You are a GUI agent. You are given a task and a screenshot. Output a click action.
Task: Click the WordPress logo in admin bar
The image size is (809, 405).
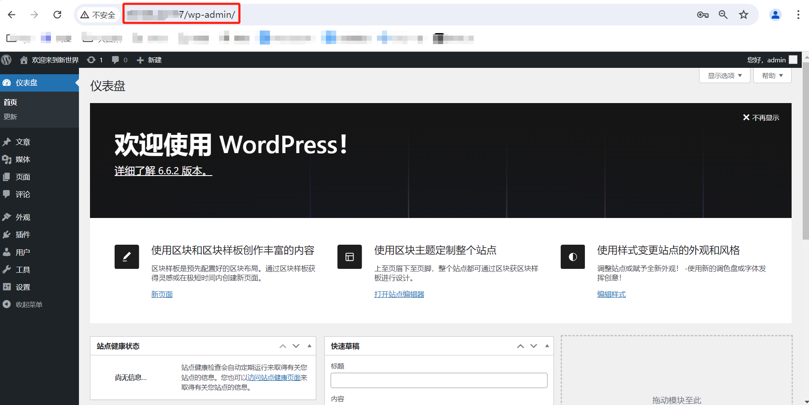click(x=6, y=60)
